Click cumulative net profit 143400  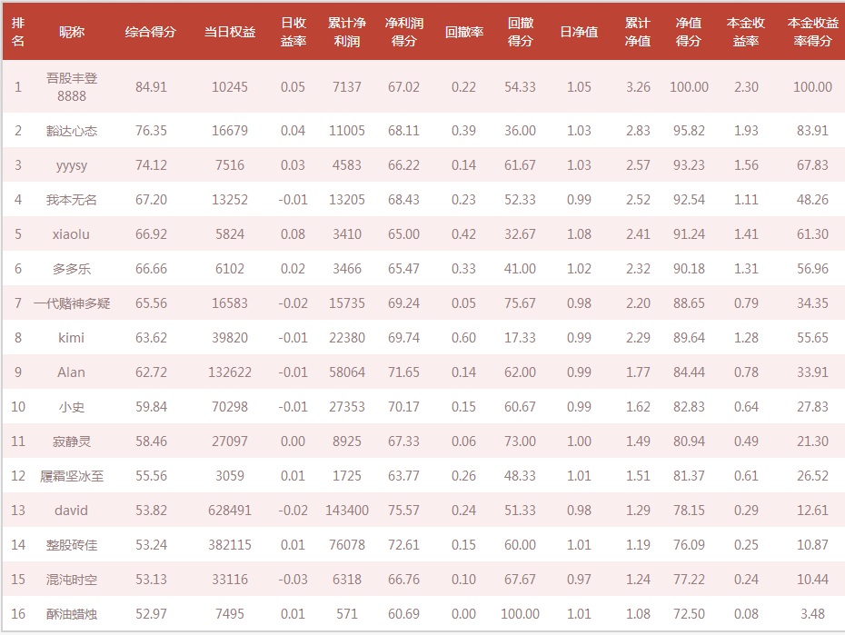pos(347,510)
